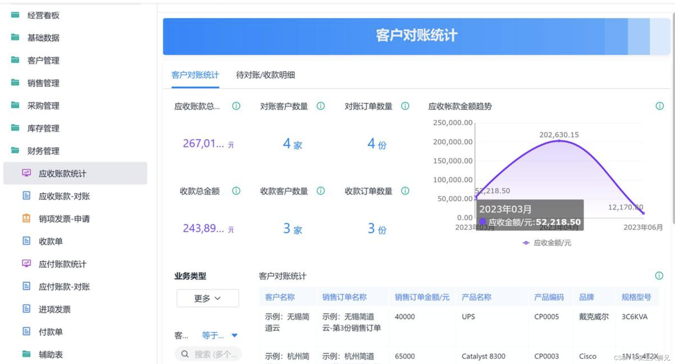675x364 pixels.
Task: Click info icon for 应收帐款金额趋势 chart
Action: 659,106
